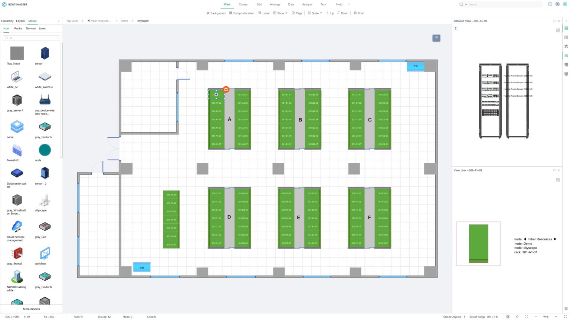Switch to the Racks tab

tap(18, 29)
